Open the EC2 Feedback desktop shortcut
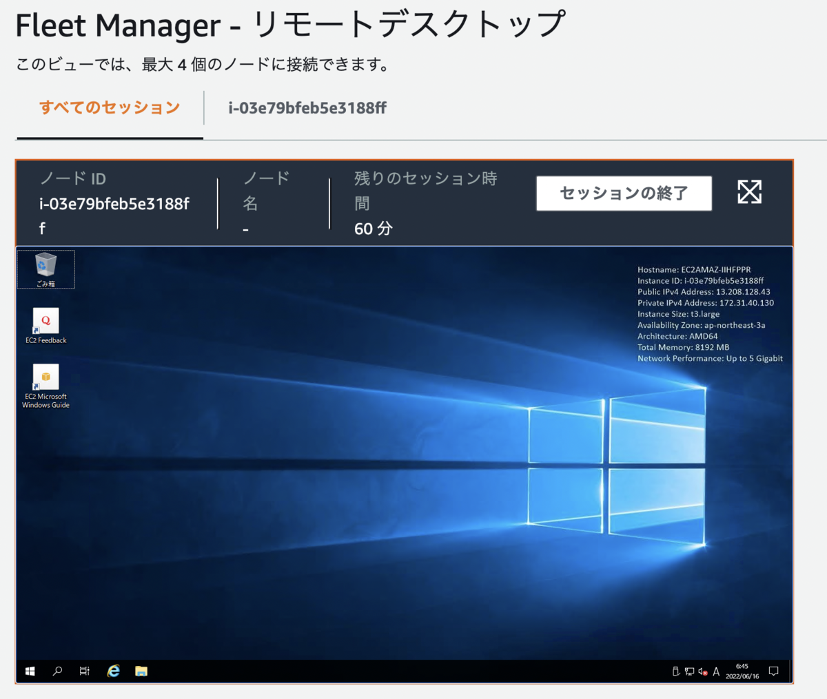This screenshot has width=827, height=699. pos(46,326)
